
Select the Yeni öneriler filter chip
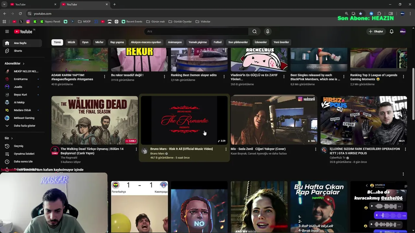(281, 42)
